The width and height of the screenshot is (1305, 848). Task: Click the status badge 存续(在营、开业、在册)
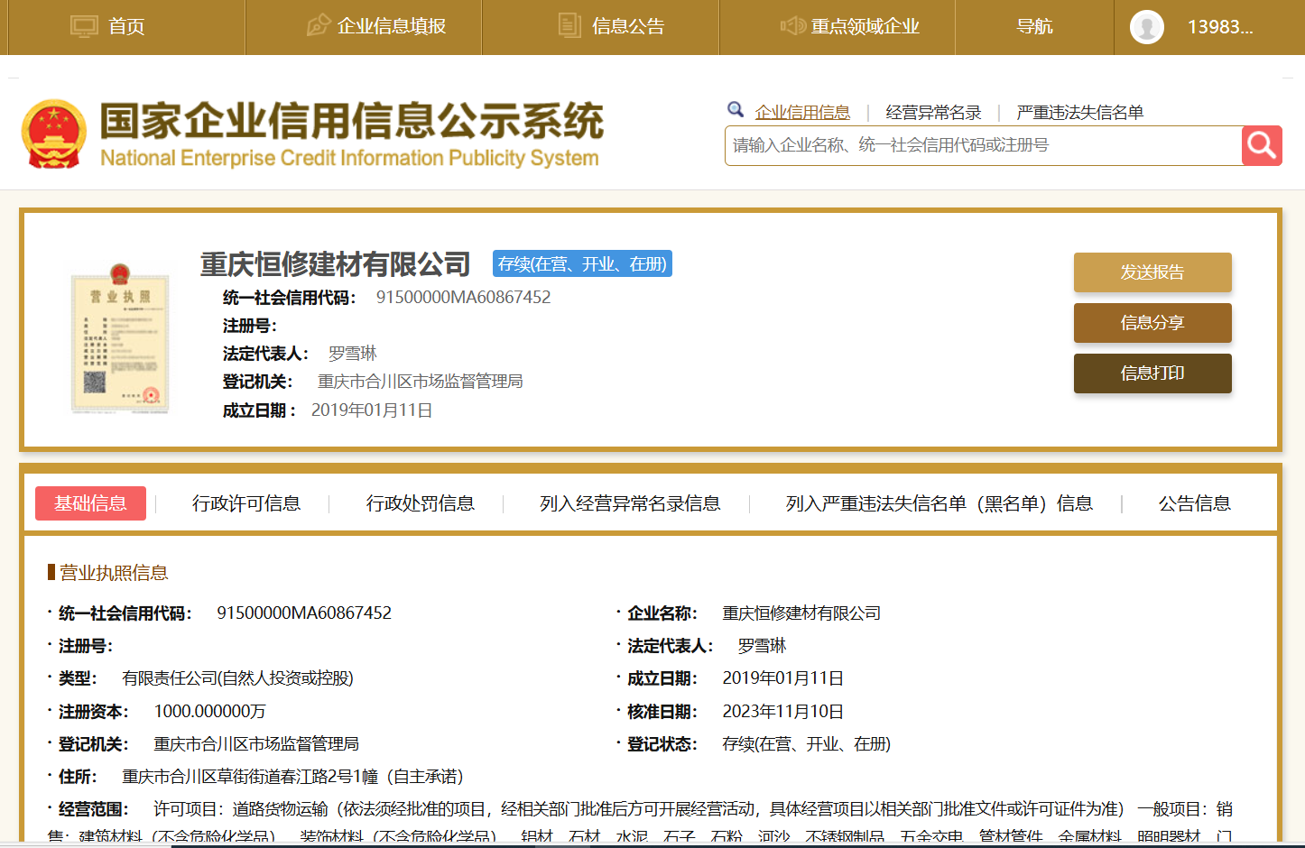coord(582,263)
